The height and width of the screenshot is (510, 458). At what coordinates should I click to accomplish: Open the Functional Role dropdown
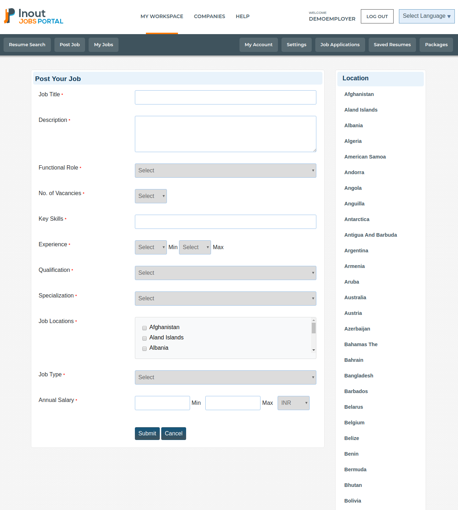pos(225,171)
